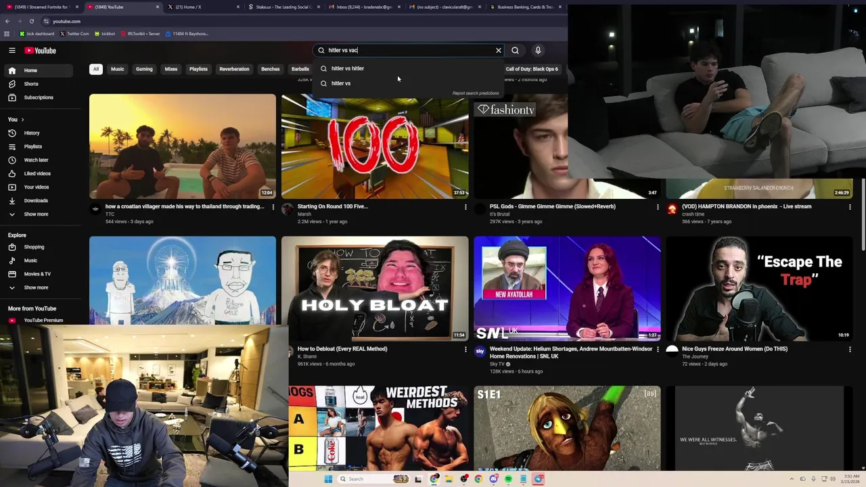Click the YouTube logo
The image size is (866, 487).
40,50
